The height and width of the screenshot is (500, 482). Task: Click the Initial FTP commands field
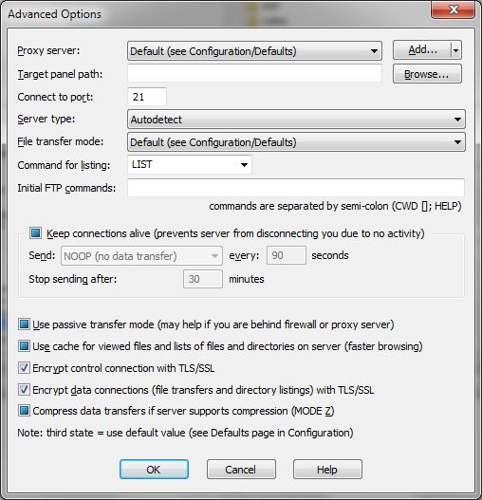click(x=296, y=188)
